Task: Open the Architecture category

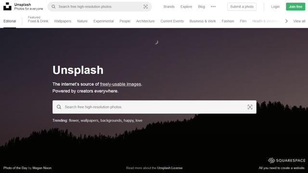Action: (x=145, y=21)
